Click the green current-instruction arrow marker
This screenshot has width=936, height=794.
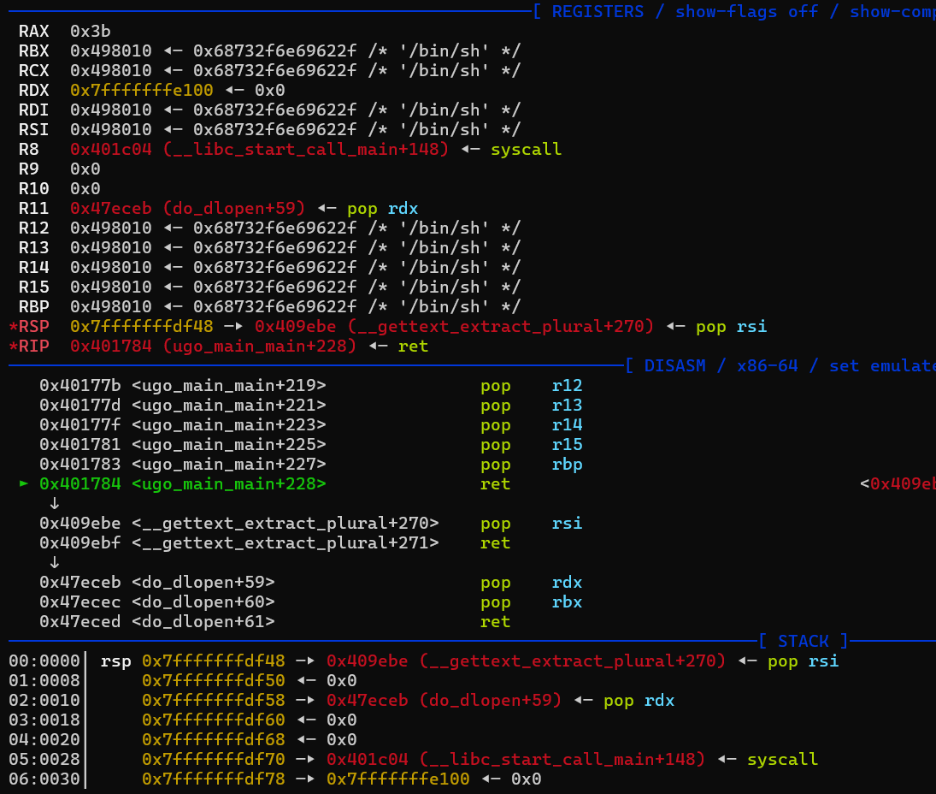click(25, 484)
